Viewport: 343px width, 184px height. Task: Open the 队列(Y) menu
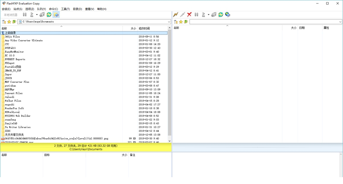pyautogui.click(x=41, y=9)
